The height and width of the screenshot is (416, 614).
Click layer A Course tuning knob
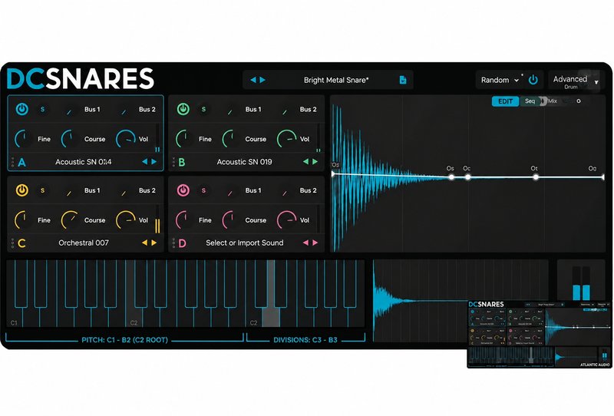point(70,139)
